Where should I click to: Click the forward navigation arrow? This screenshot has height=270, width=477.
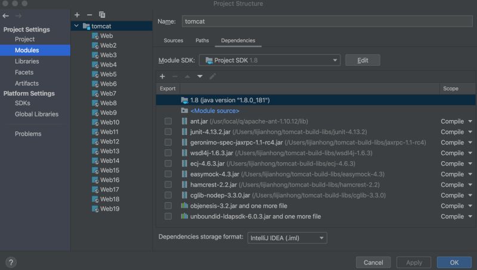[18, 16]
